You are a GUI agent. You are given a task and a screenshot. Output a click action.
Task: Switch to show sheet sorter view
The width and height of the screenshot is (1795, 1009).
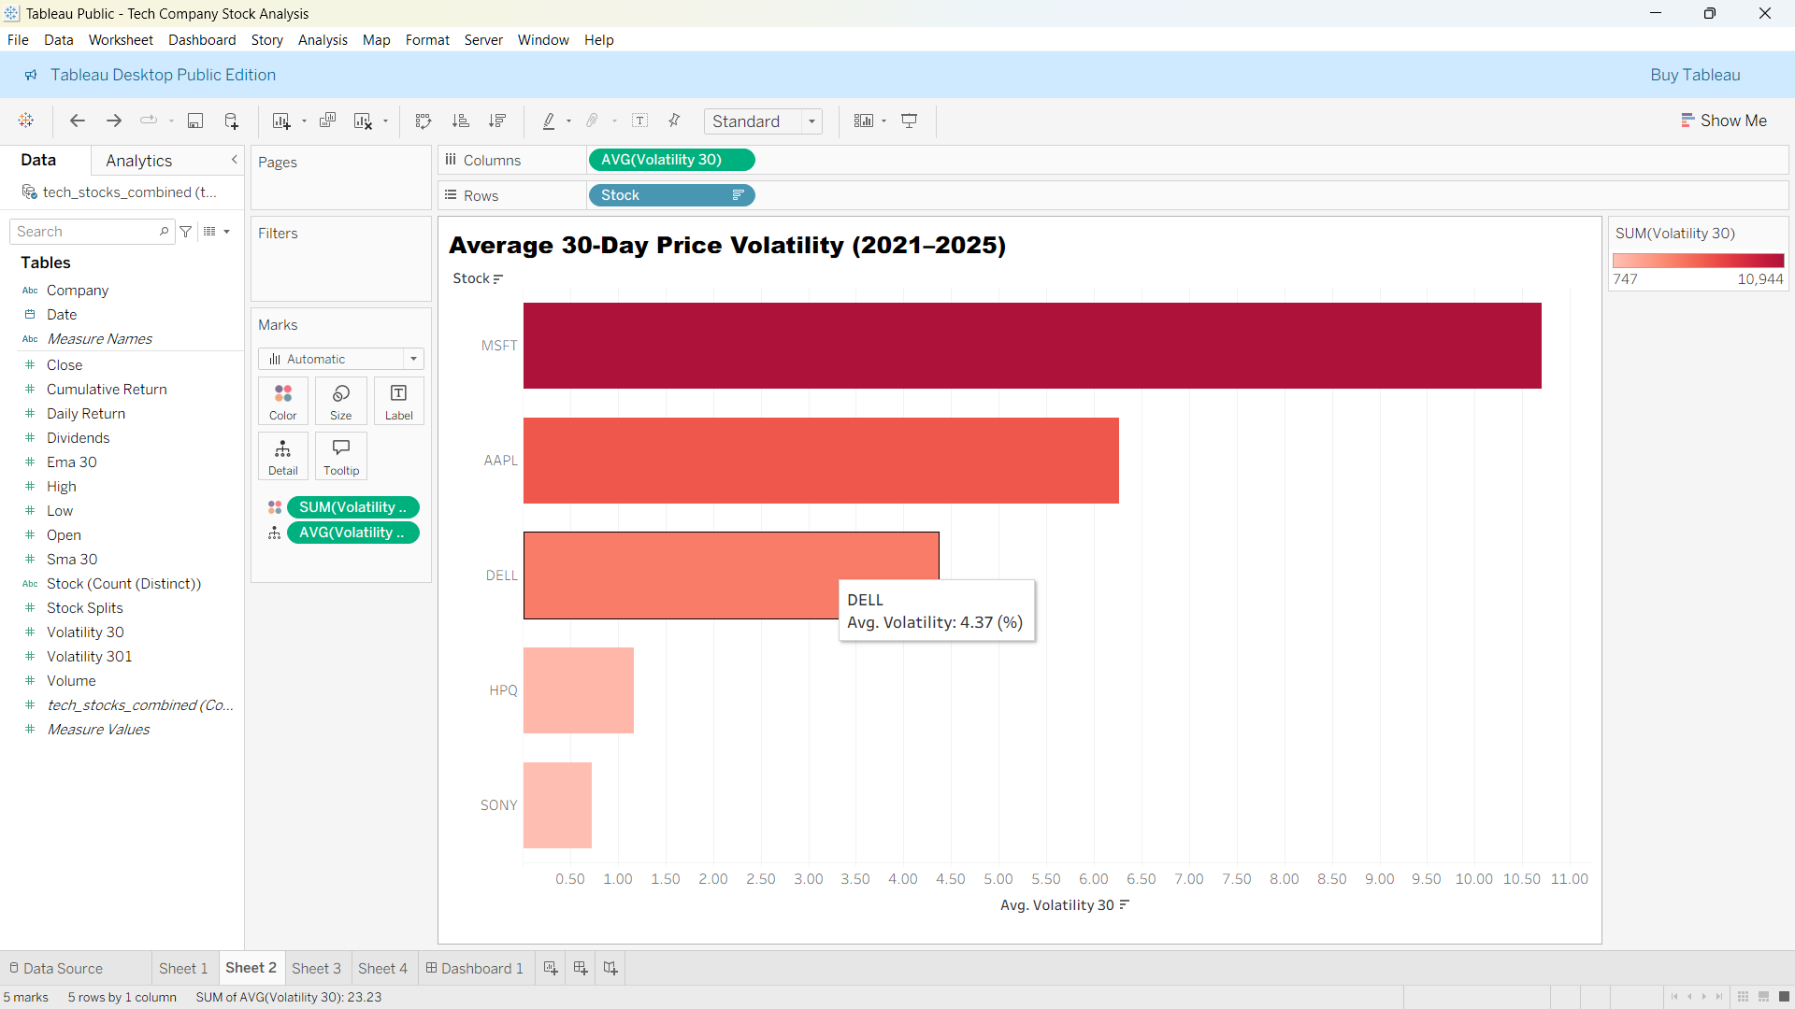pos(1744,997)
